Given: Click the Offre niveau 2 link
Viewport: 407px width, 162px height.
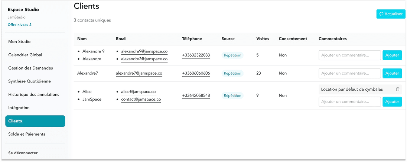Looking at the screenshot, I should pos(20,25).
